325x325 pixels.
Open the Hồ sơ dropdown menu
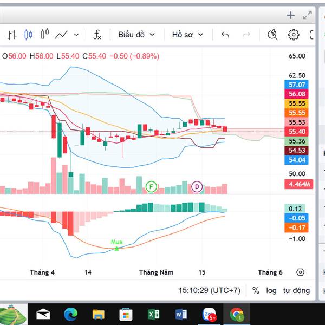pos(187,35)
